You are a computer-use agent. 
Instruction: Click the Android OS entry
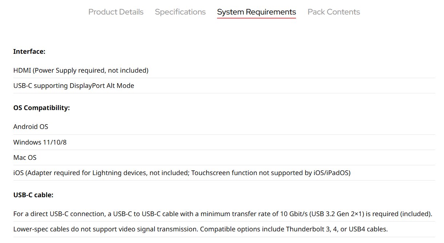pyautogui.click(x=31, y=127)
